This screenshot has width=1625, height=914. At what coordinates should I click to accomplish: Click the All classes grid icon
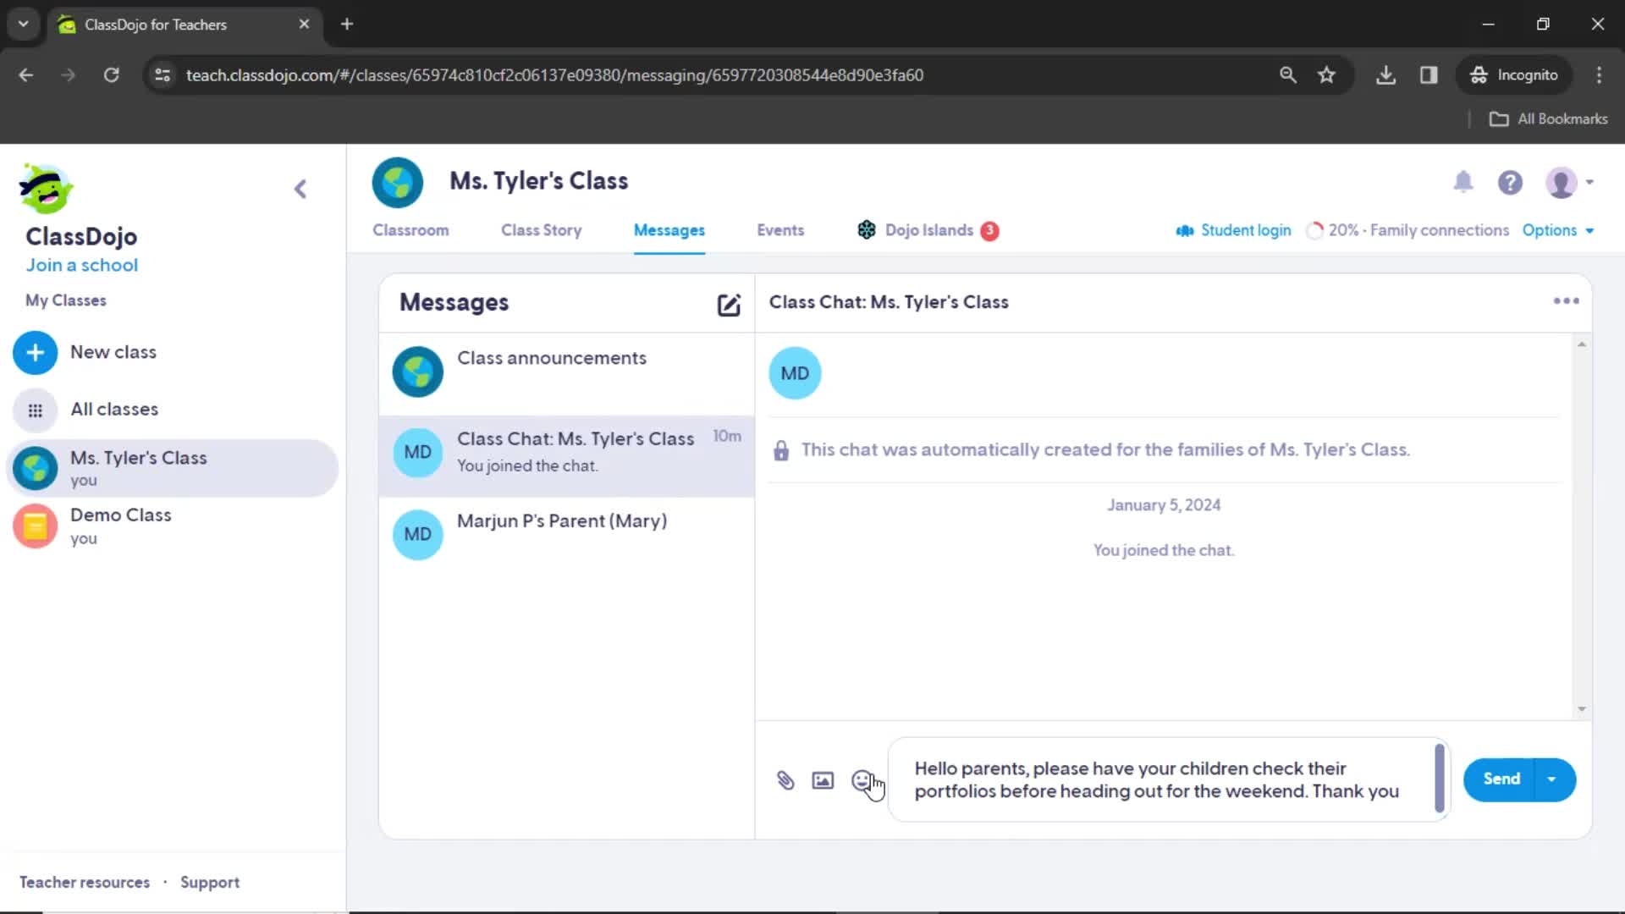(35, 410)
